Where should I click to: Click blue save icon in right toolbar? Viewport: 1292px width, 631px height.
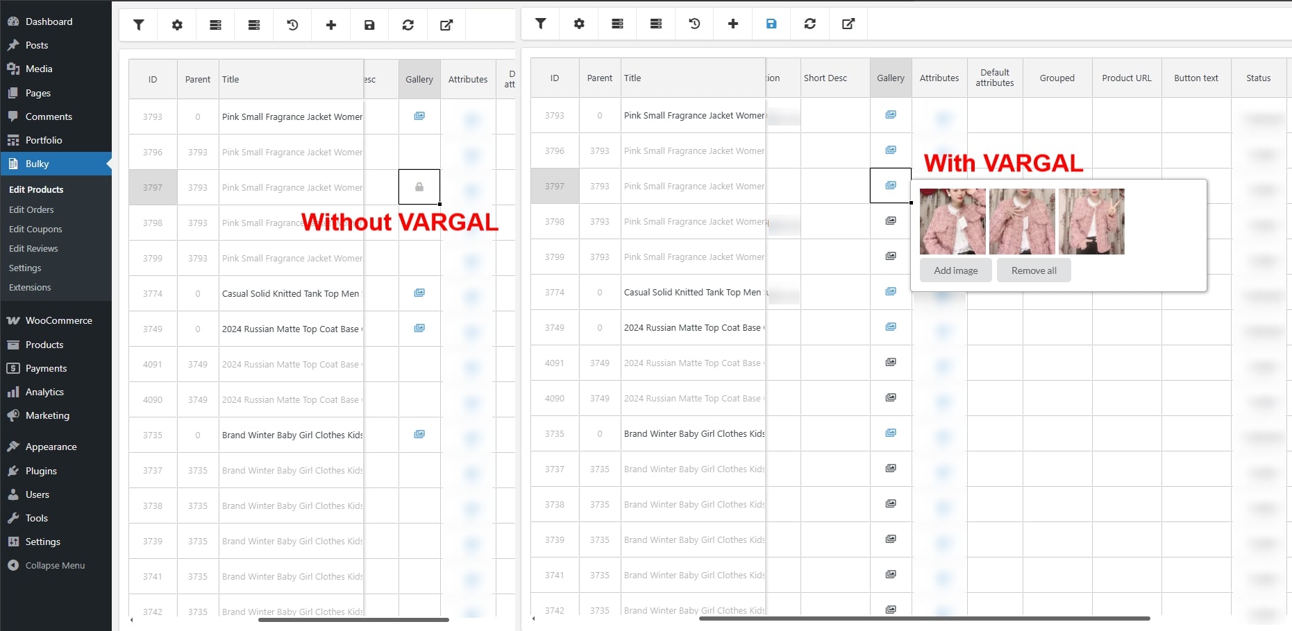tap(771, 24)
